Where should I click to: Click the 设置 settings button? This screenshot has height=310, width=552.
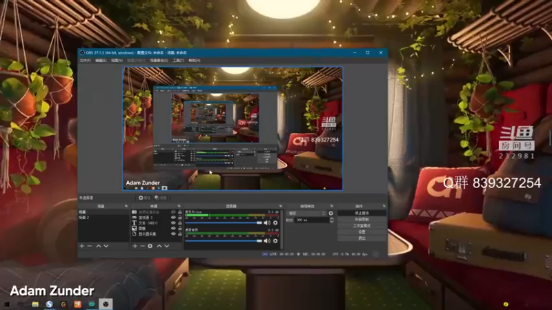pos(362,232)
